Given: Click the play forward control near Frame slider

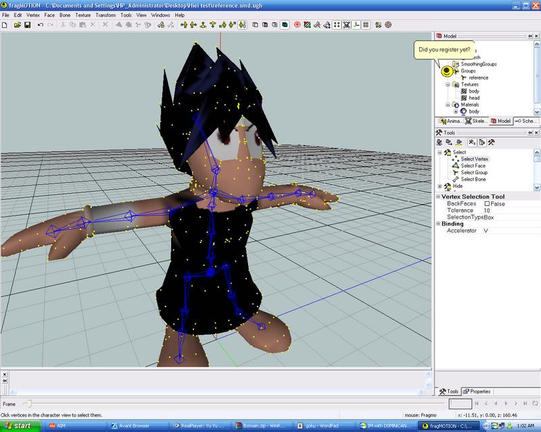Looking at the screenshot, I should click(x=506, y=404).
